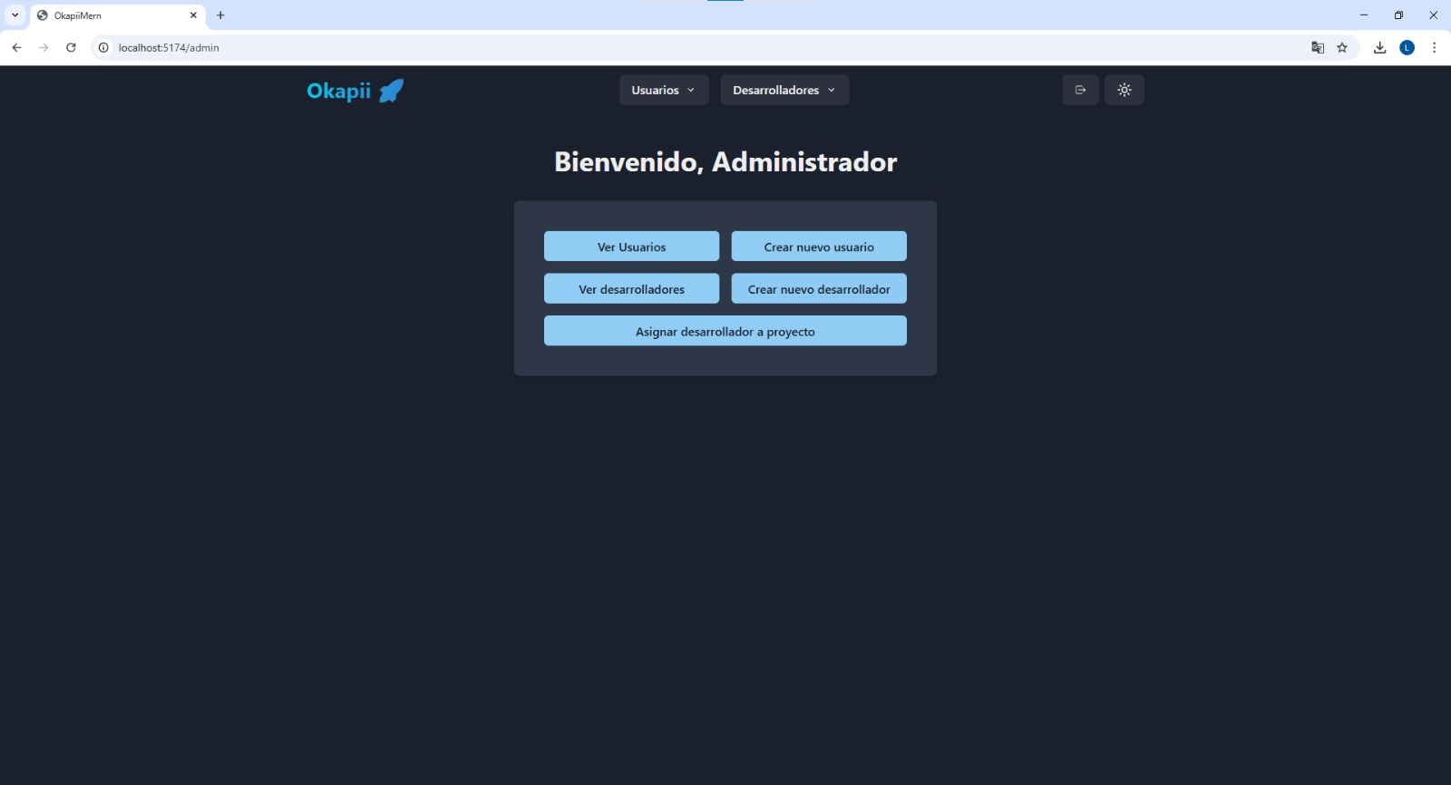Open the tab search dropdown arrow
The image size is (1451, 785).
(15, 15)
